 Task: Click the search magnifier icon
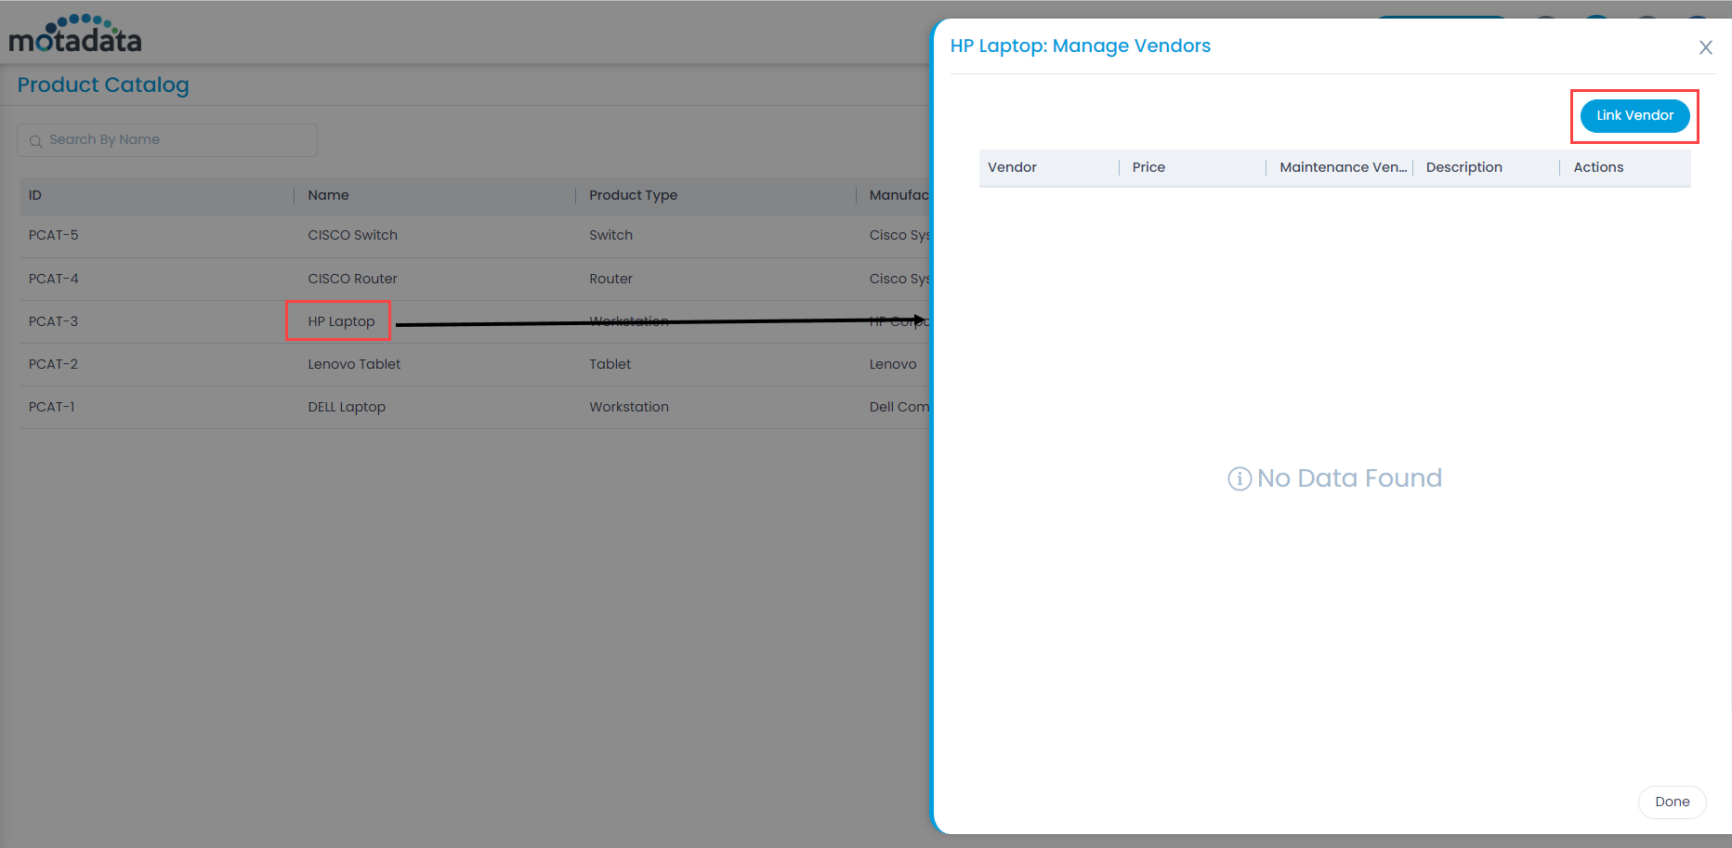[x=35, y=140]
